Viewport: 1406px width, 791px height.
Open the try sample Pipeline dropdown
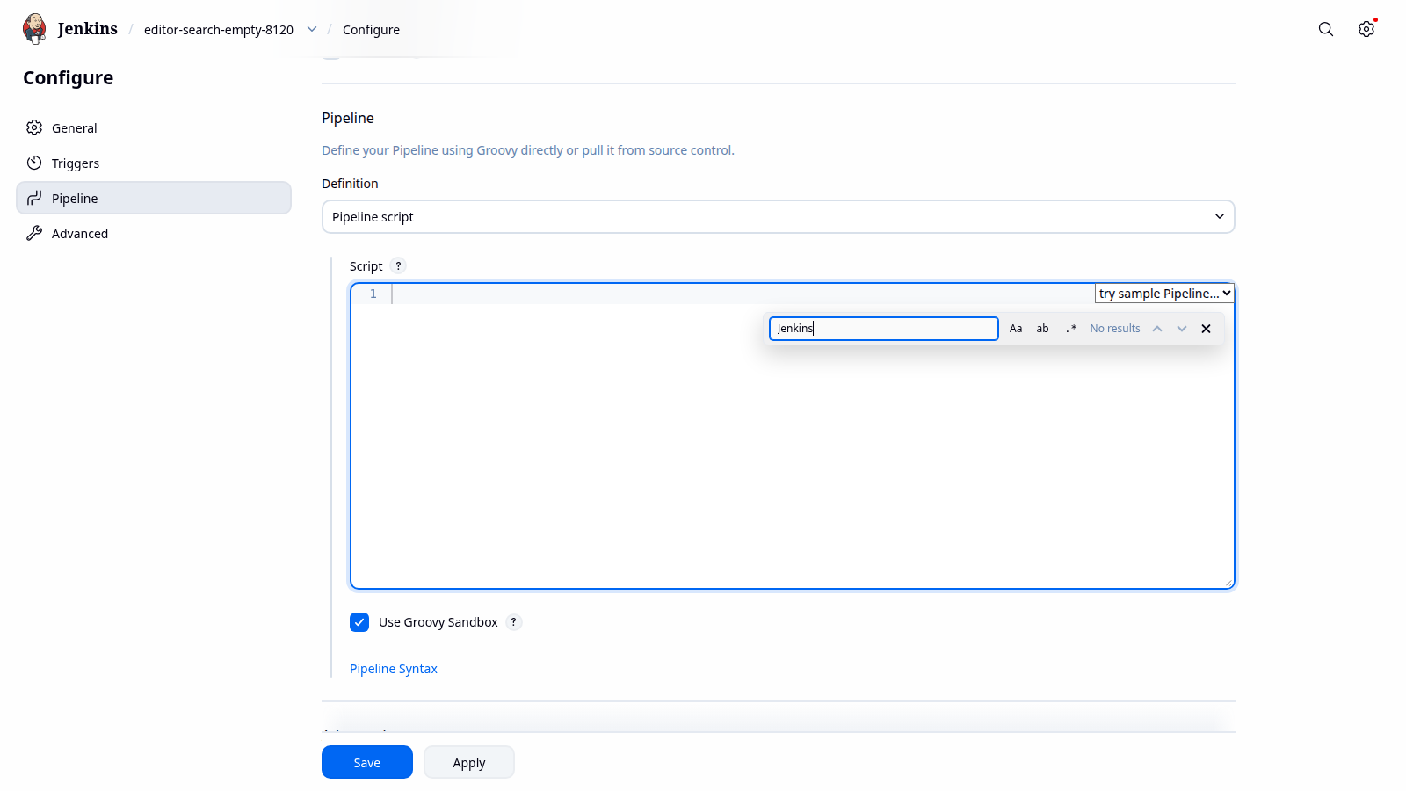(x=1164, y=294)
